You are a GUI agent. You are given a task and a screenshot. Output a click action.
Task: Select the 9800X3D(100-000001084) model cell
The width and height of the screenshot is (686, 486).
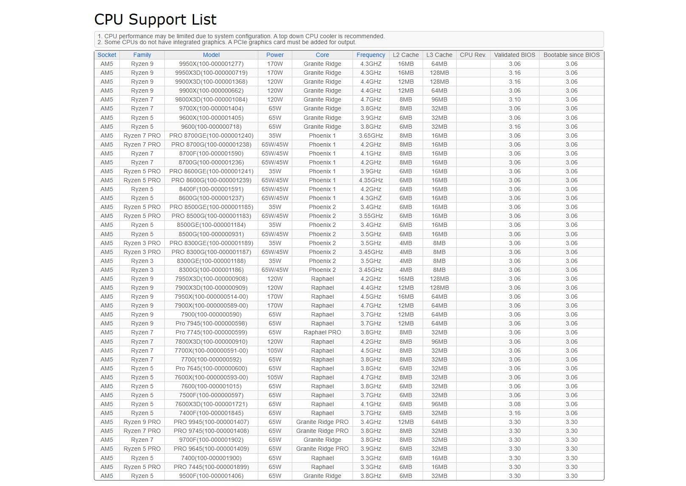coord(211,99)
